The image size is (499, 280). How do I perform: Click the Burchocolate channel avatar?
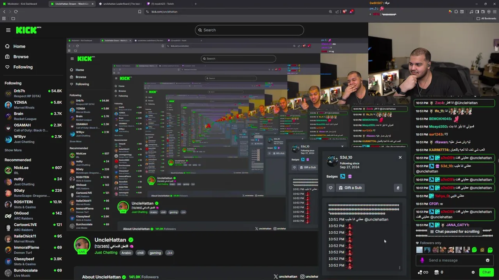(x=8, y=273)
